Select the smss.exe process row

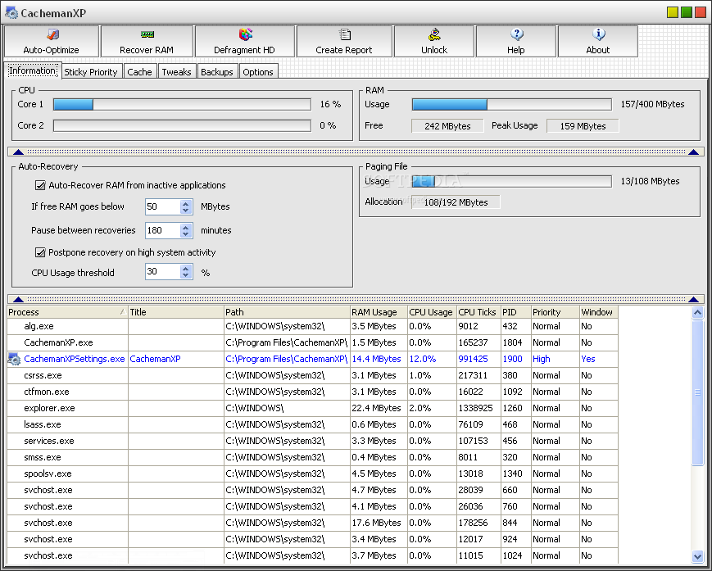(312, 457)
